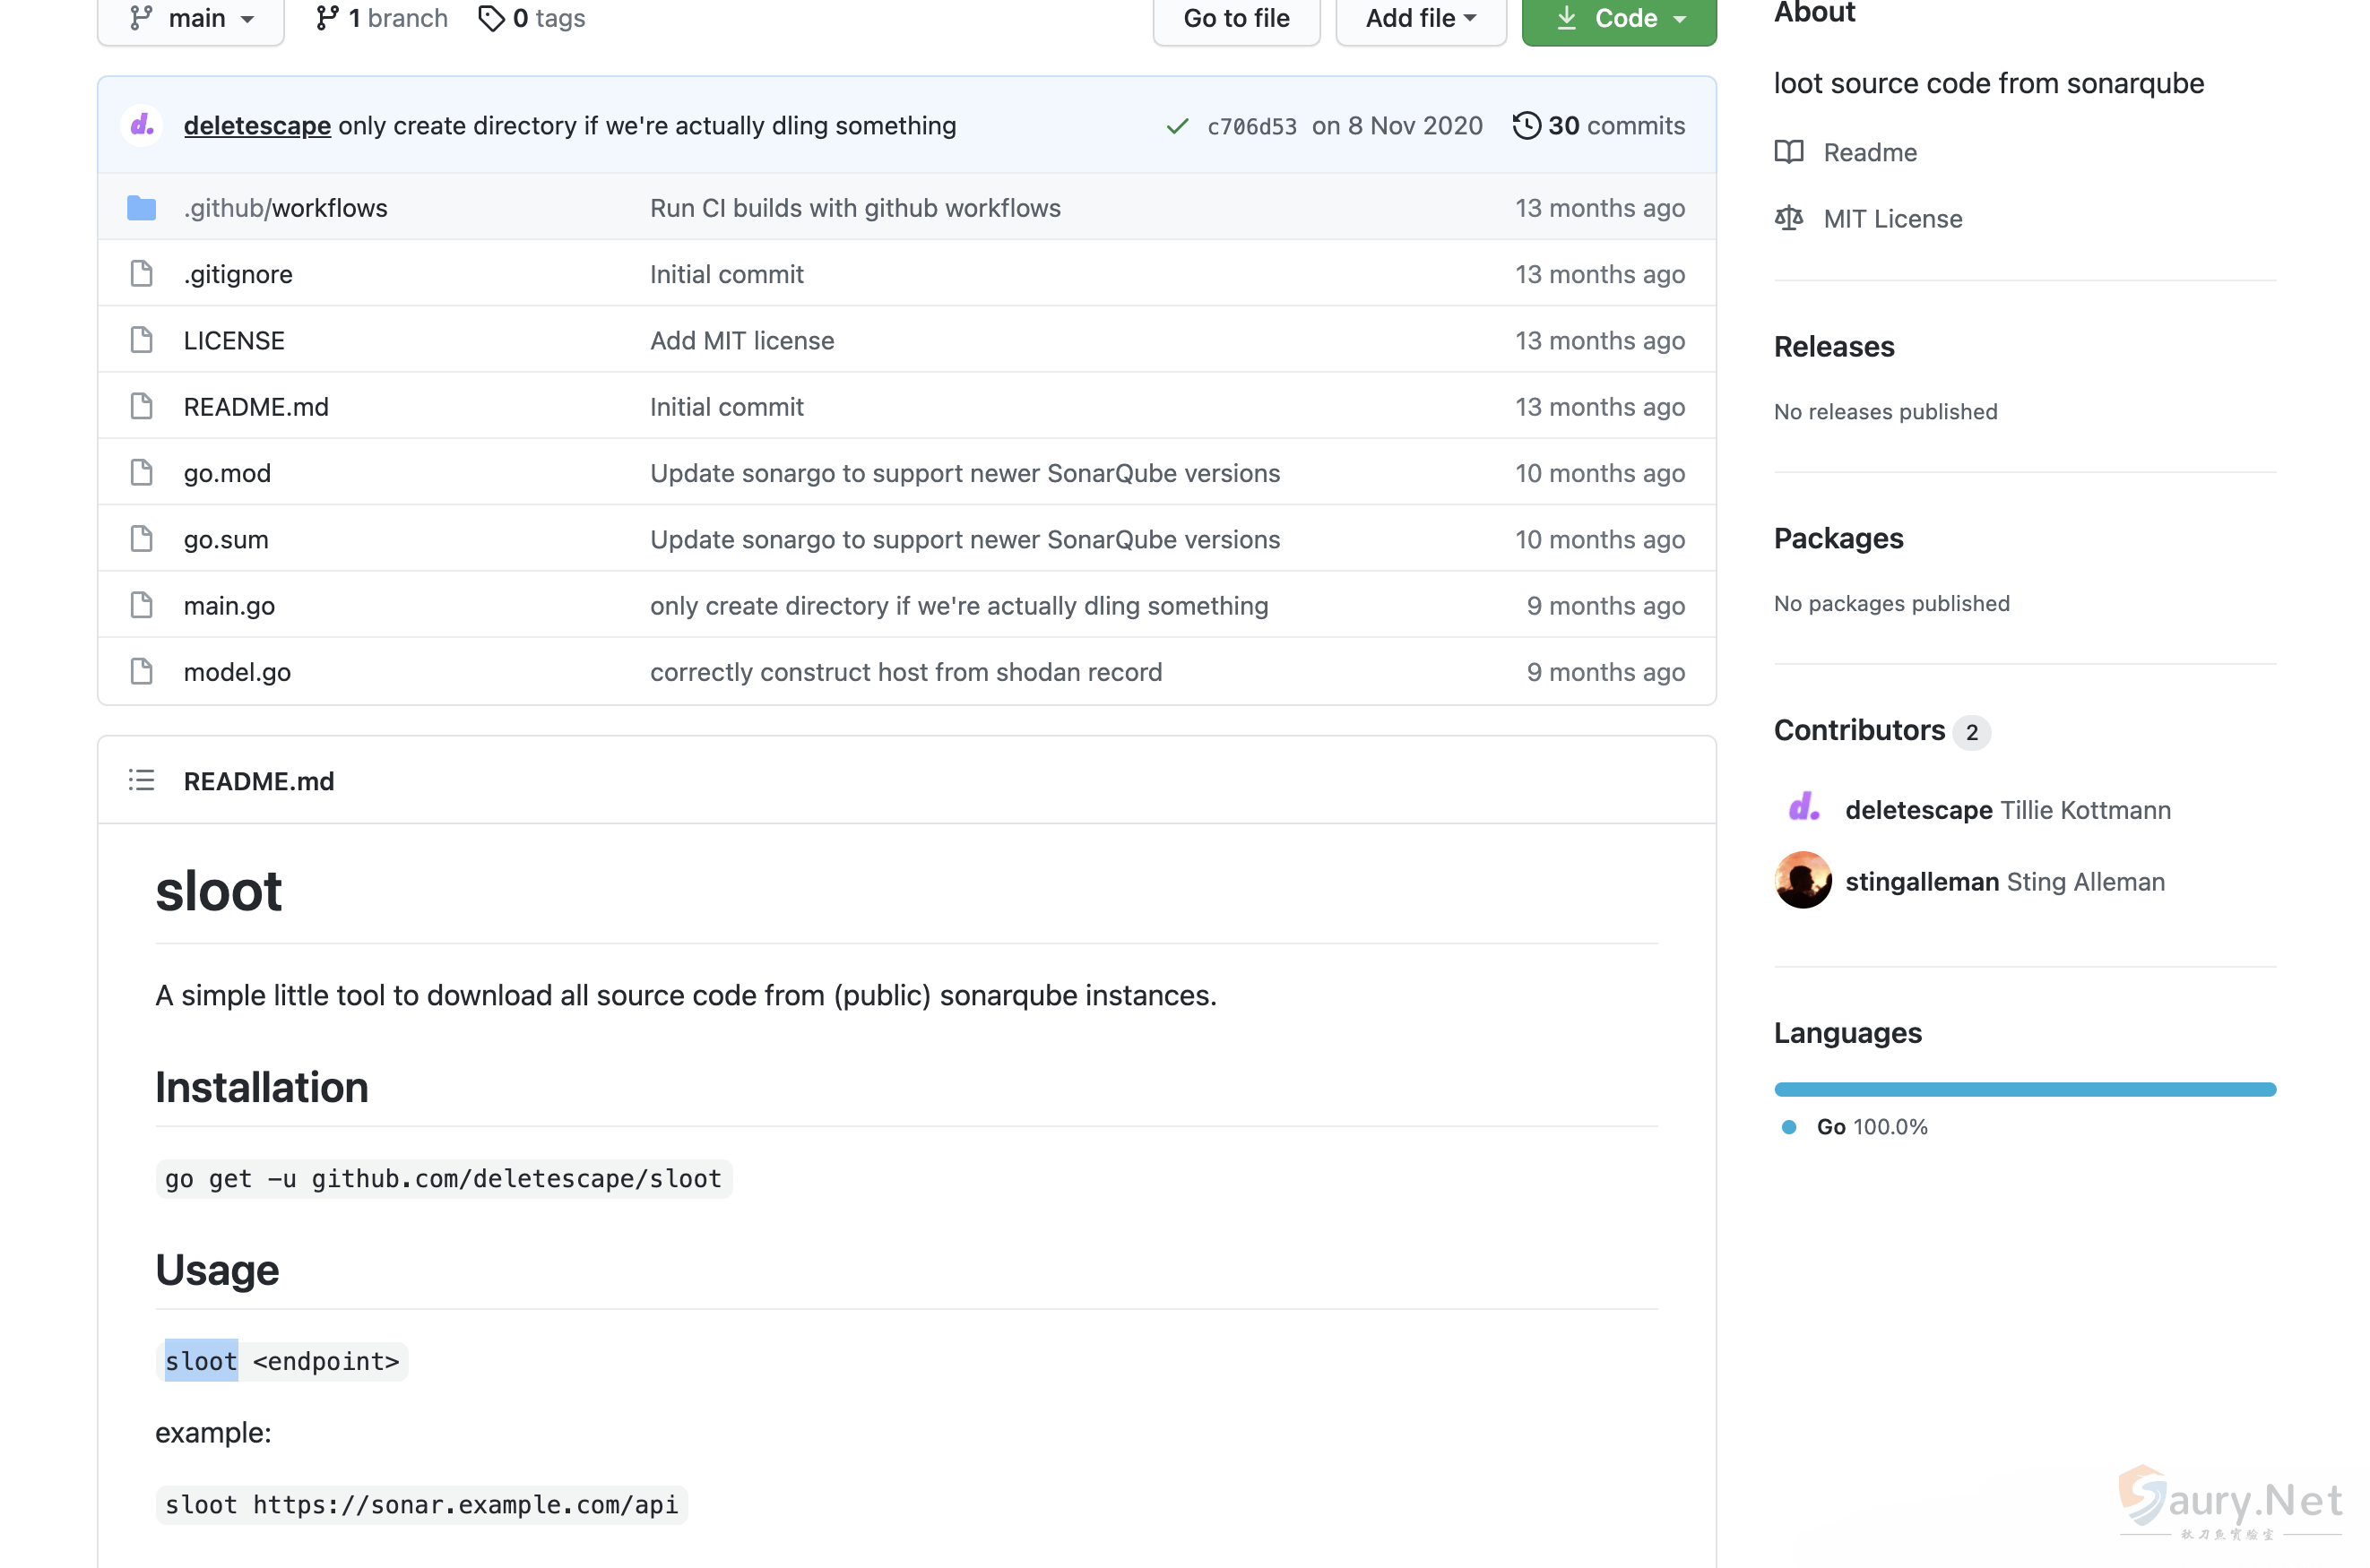This screenshot has height=1568, width=2370.
Task: Open commit hash c706d53
Action: [1250, 126]
